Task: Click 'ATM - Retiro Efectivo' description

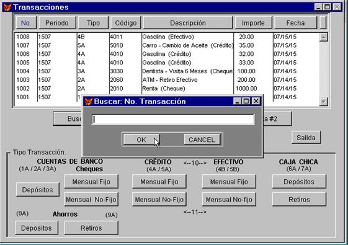Action: tap(170, 79)
